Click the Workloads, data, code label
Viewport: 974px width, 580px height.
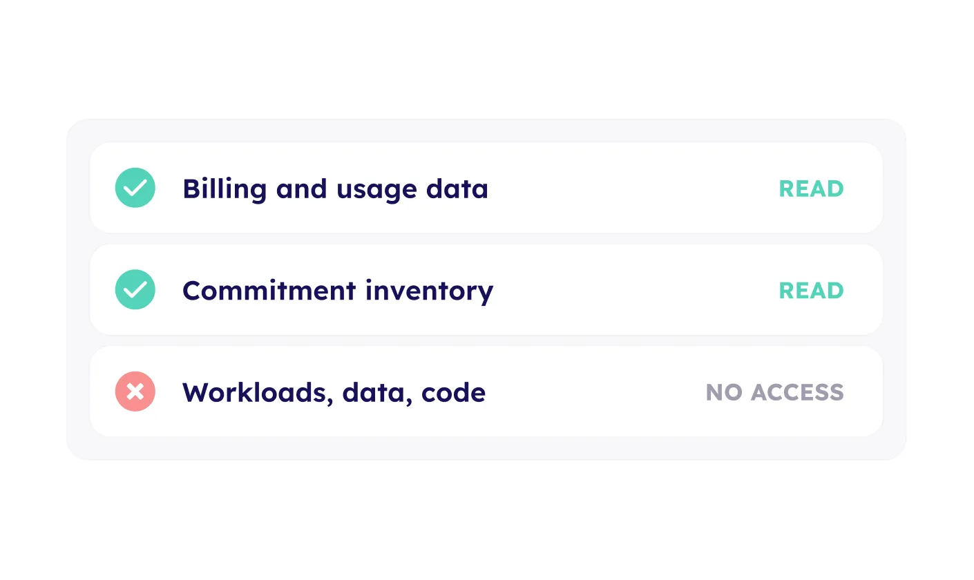pos(334,393)
